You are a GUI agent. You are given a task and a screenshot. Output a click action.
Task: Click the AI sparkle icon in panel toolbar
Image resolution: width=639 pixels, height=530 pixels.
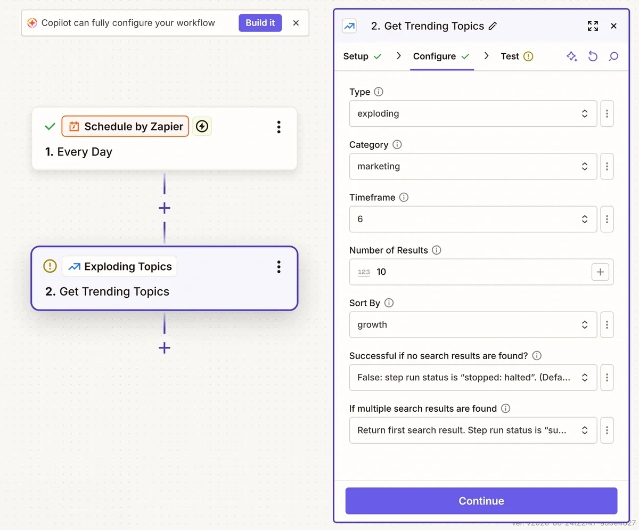[572, 56]
